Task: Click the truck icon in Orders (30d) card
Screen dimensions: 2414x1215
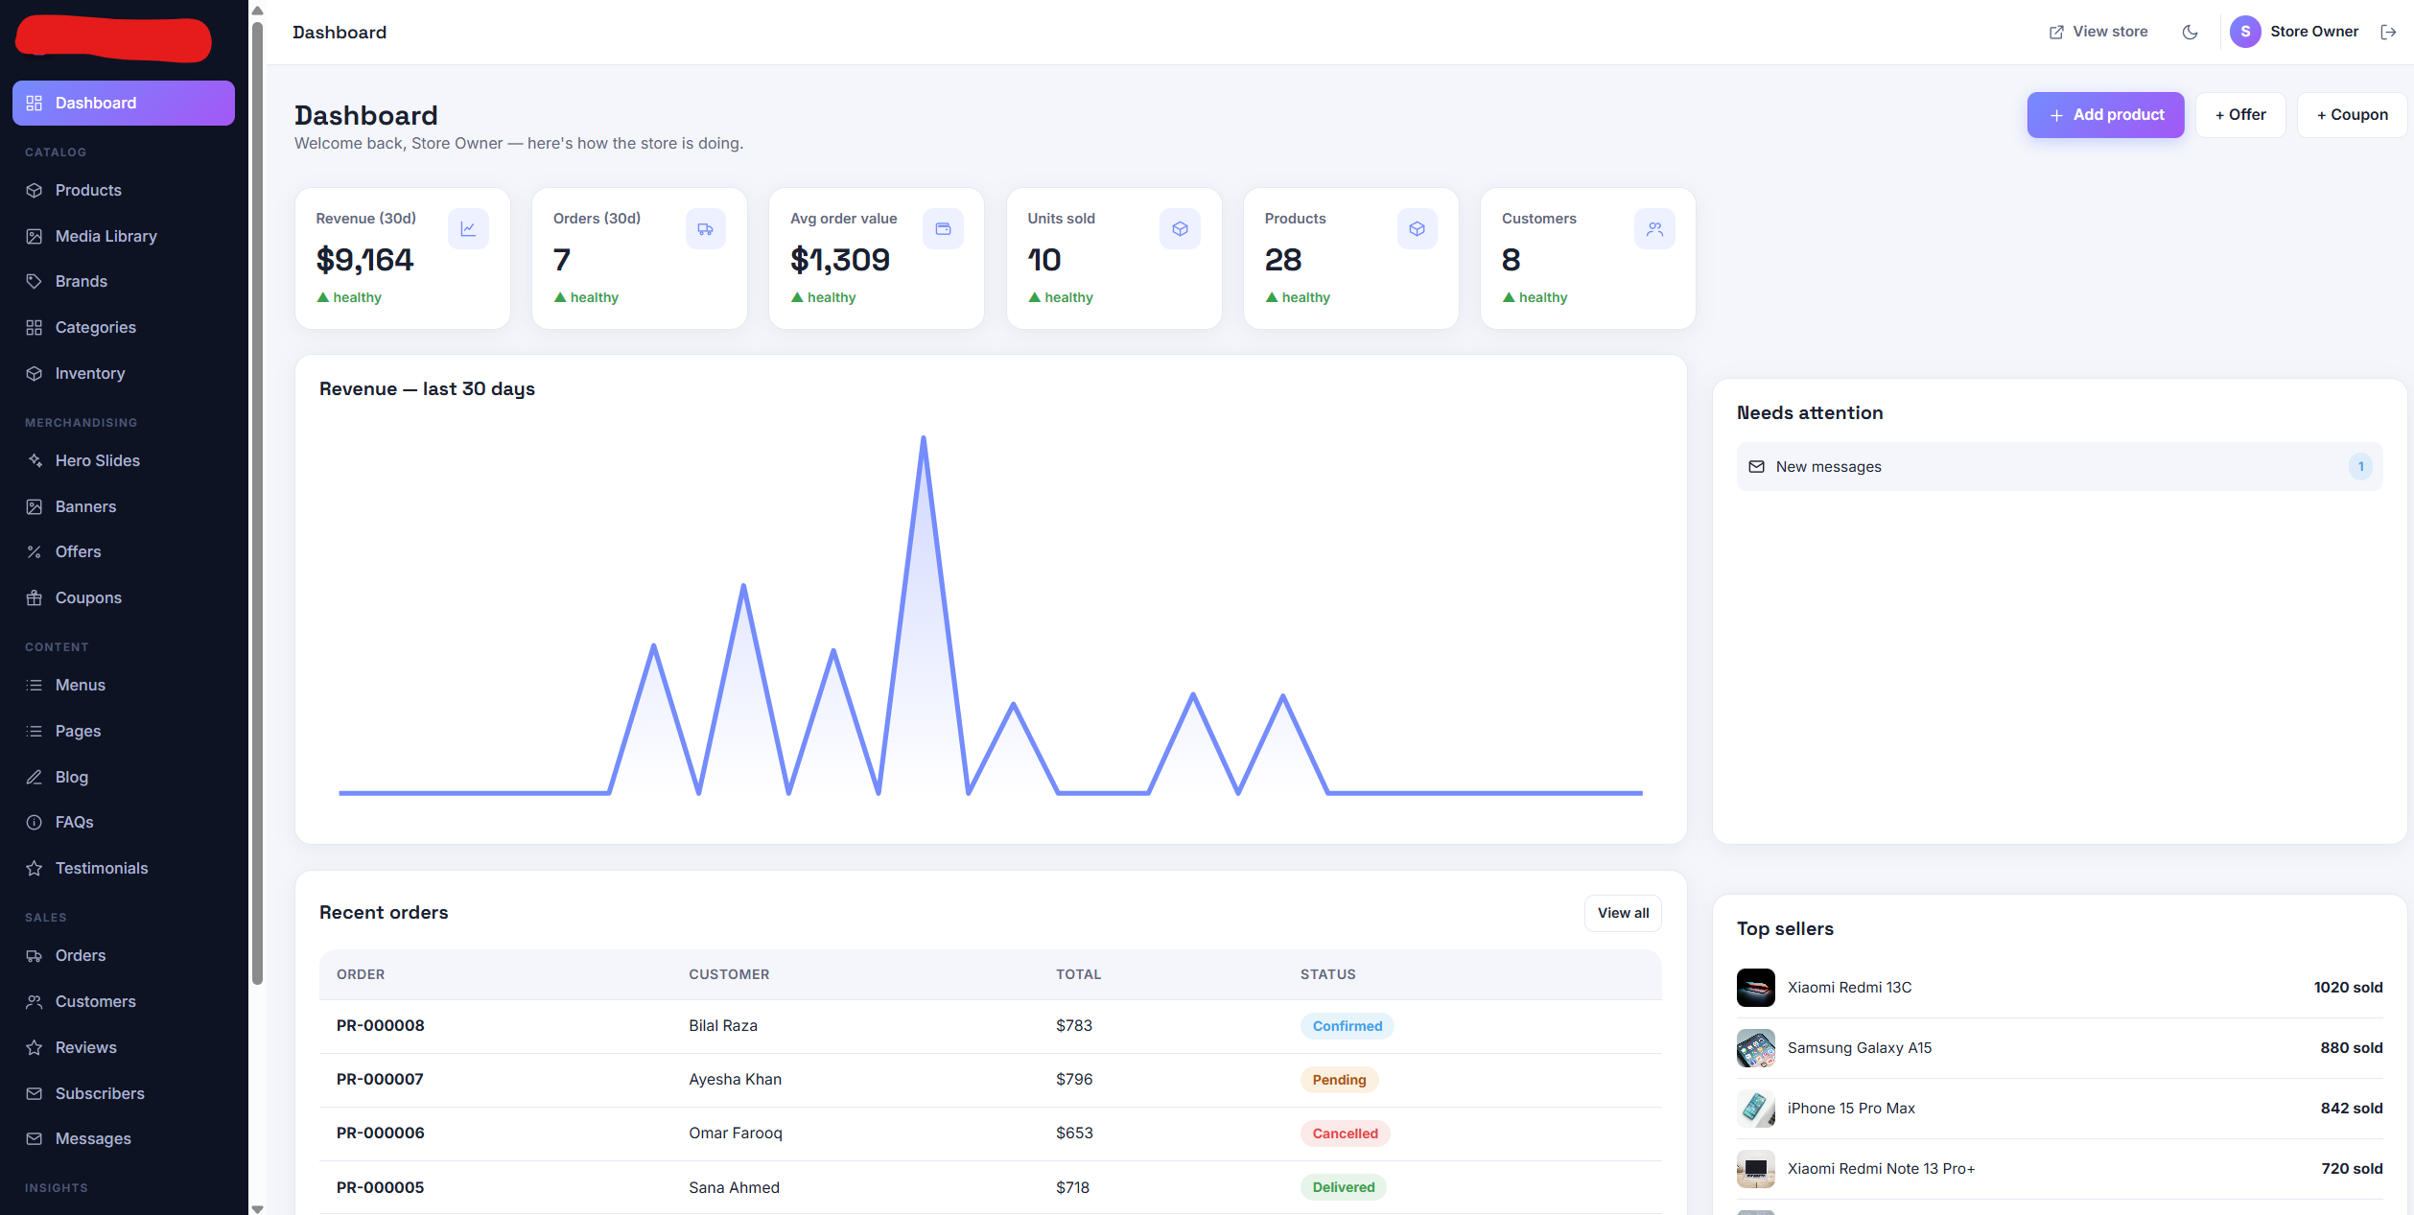Action: (706, 229)
